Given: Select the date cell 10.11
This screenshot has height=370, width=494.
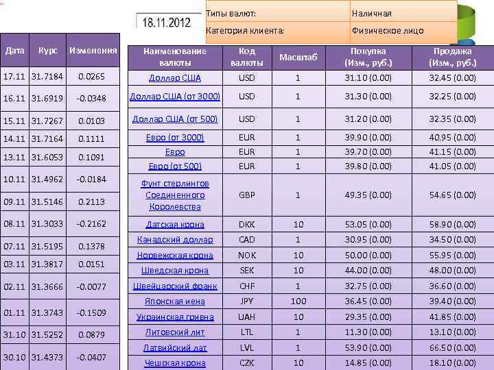Looking at the screenshot, I should coord(14,180).
